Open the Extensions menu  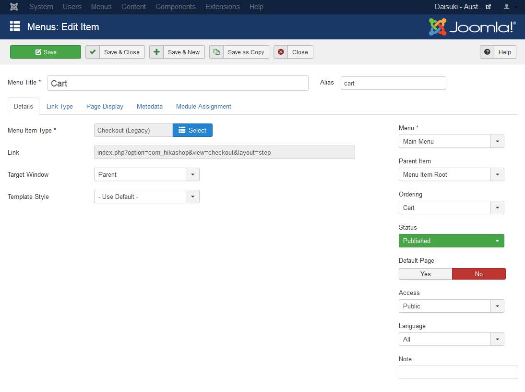(x=222, y=7)
